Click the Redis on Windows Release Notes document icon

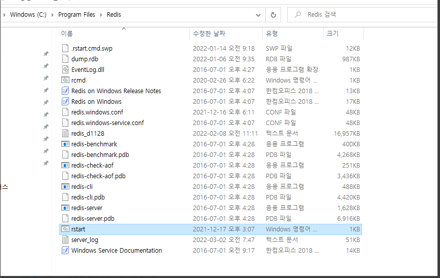pyautogui.click(x=65, y=91)
